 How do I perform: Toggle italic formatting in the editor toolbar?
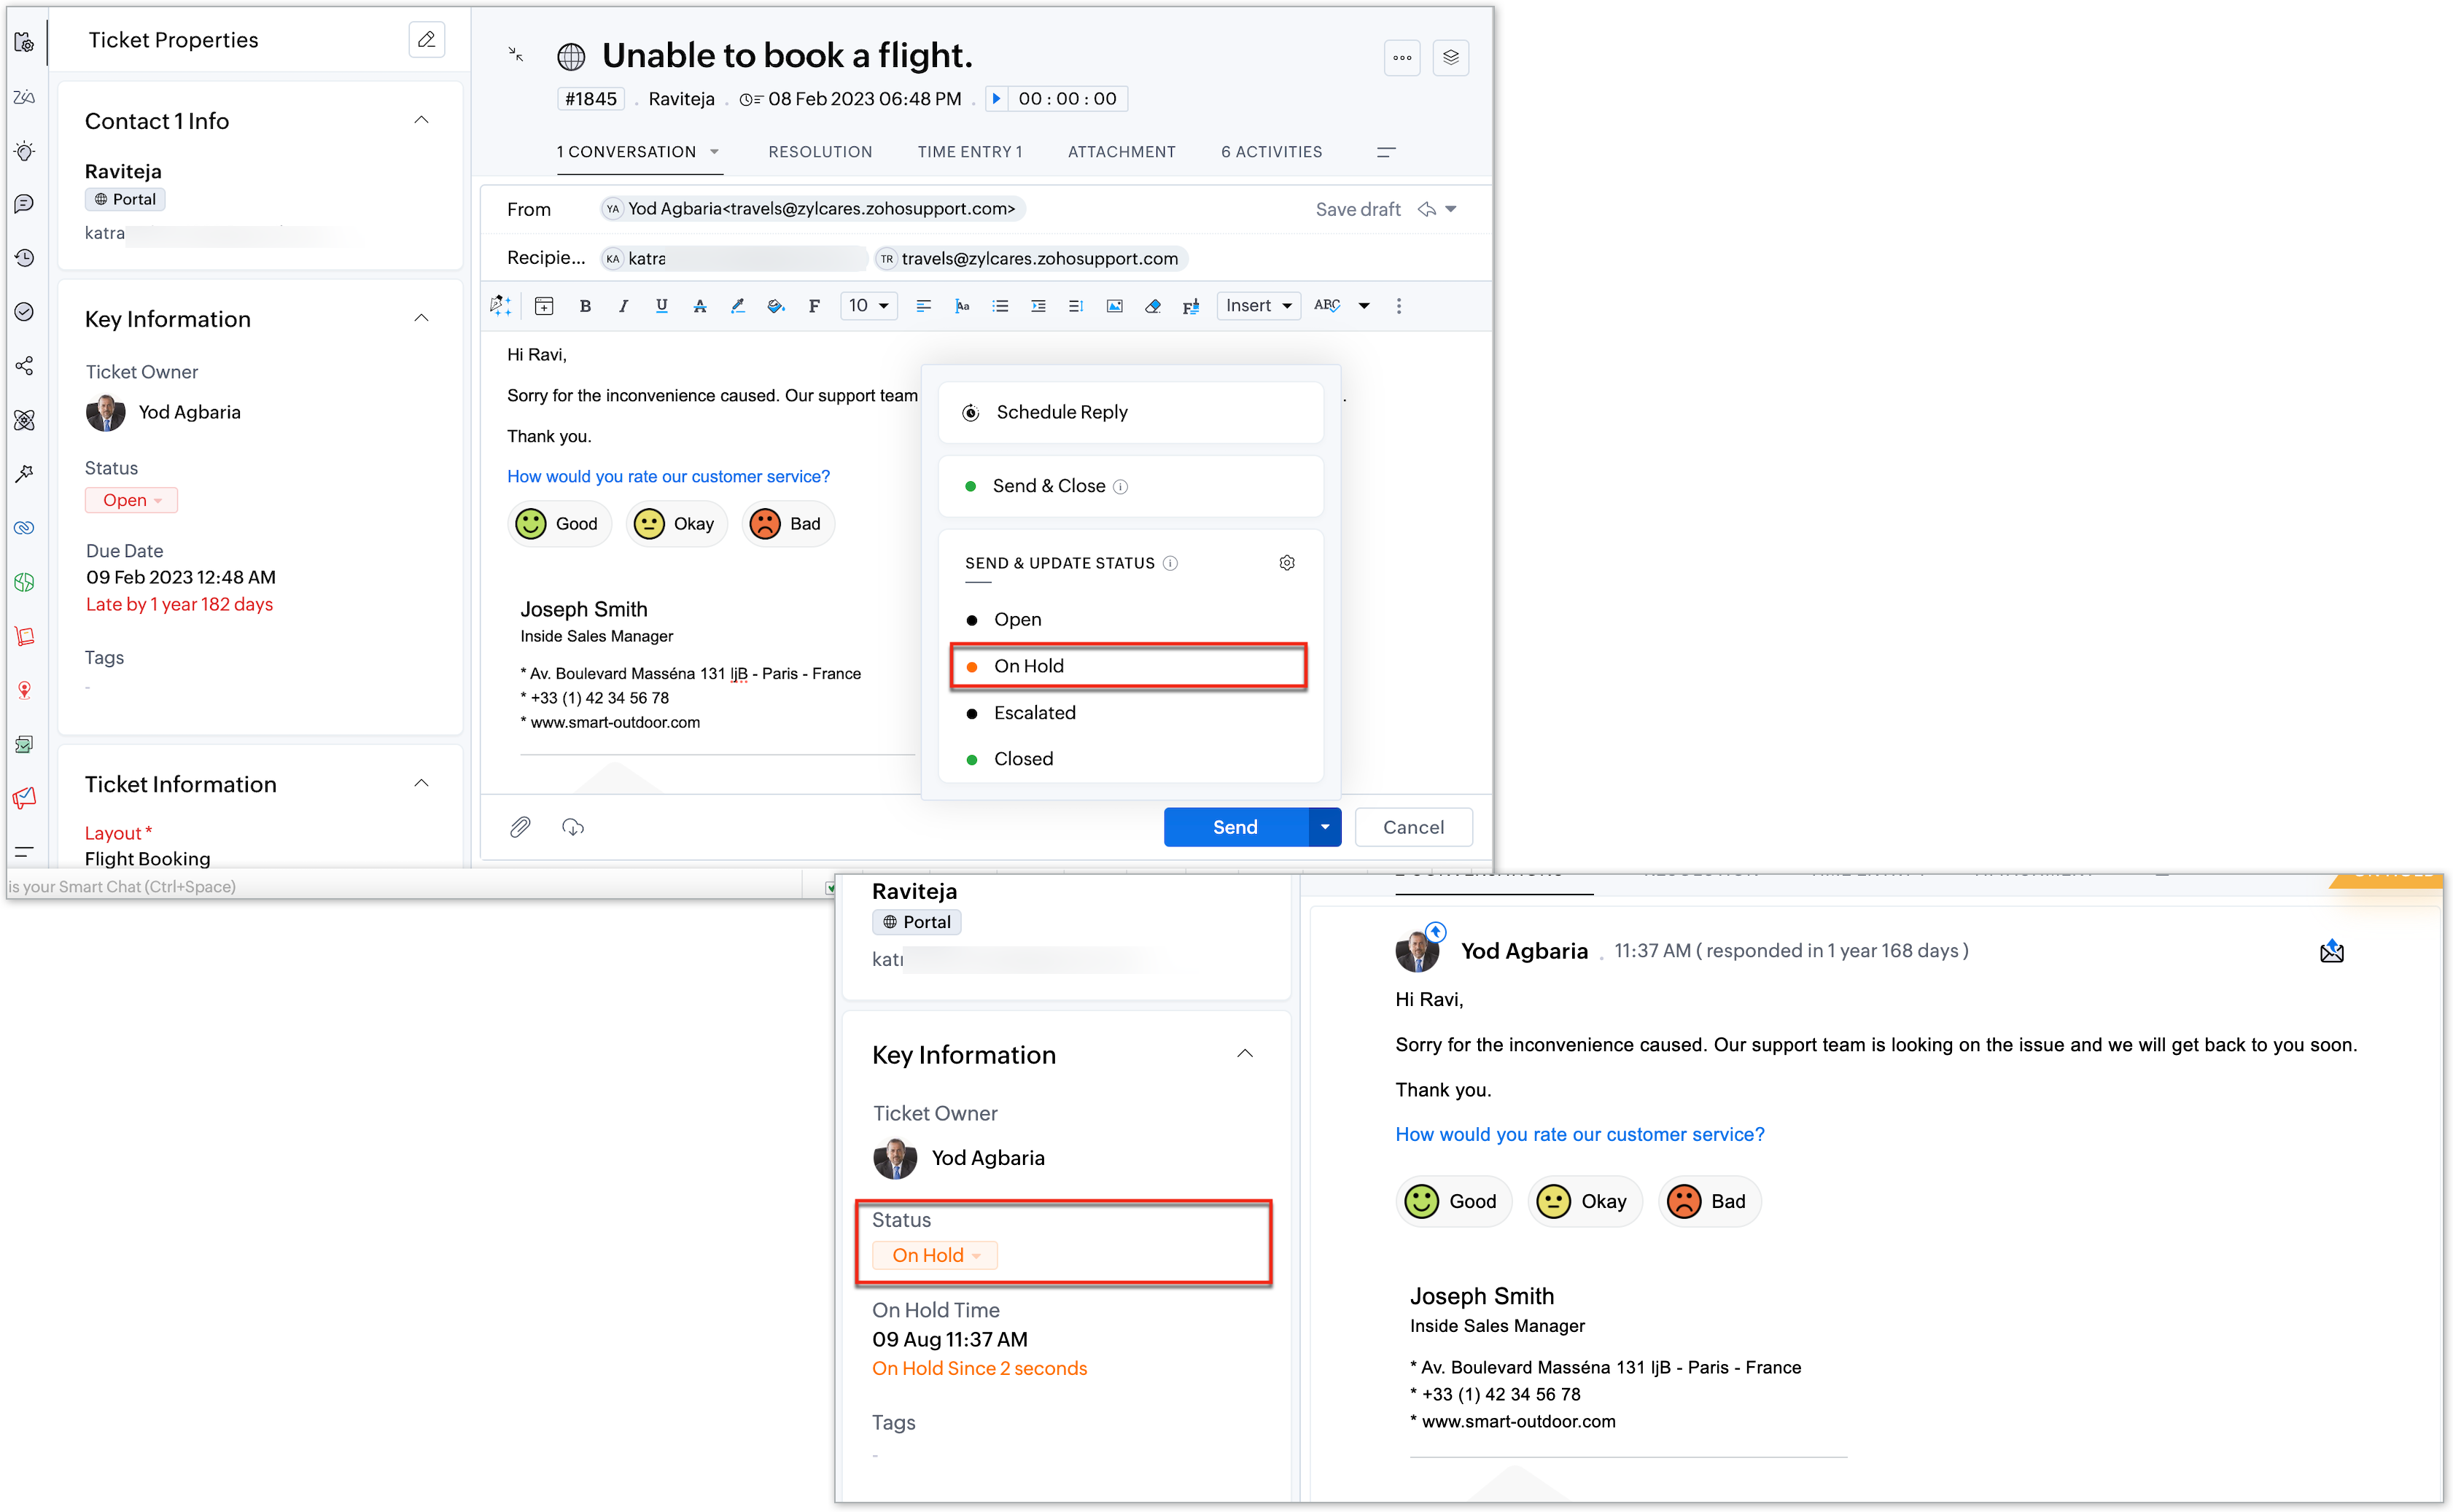623,306
